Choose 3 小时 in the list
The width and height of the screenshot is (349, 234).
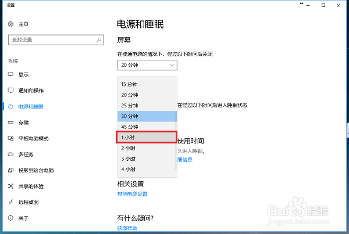point(147,159)
